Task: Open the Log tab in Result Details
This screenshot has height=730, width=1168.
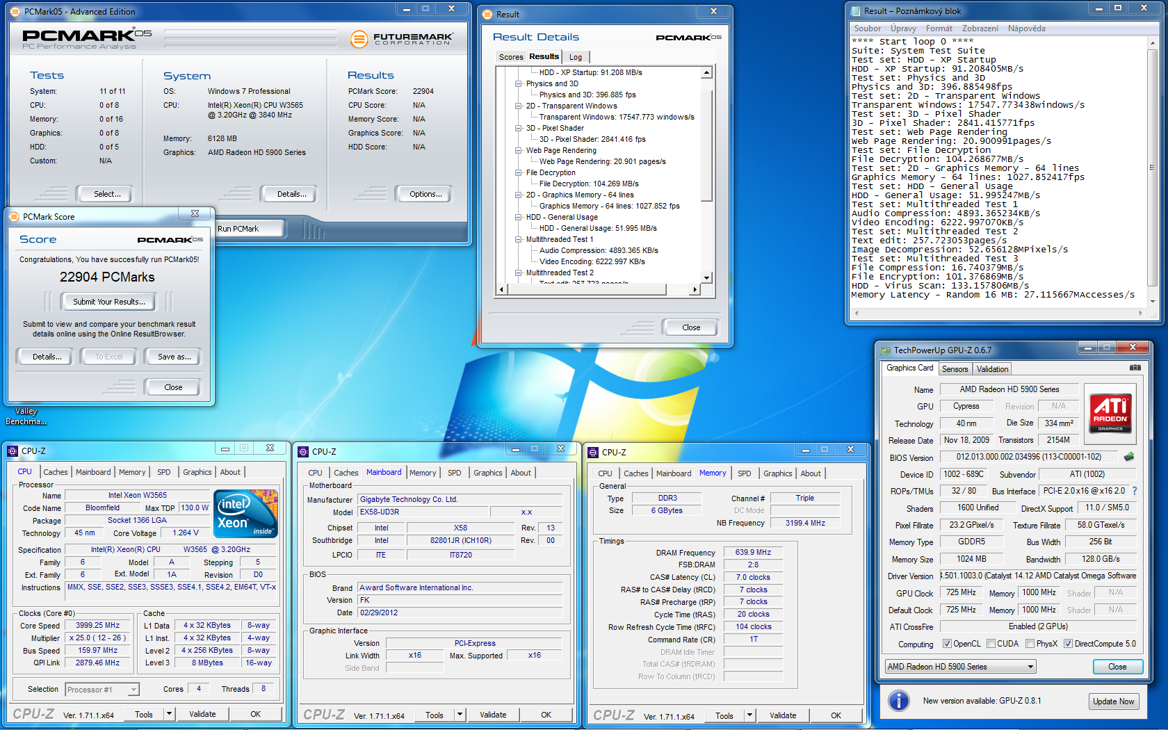Action: point(576,57)
